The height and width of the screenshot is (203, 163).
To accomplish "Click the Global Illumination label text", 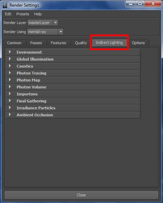I will click(35, 59).
